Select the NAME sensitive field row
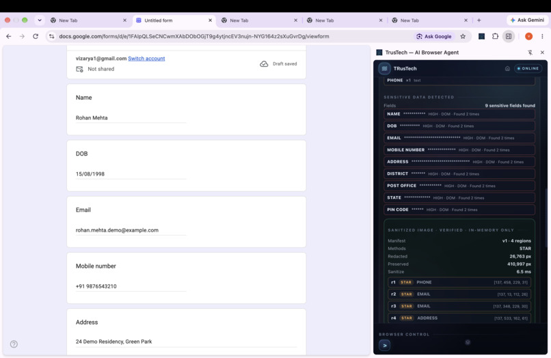 coord(459,114)
